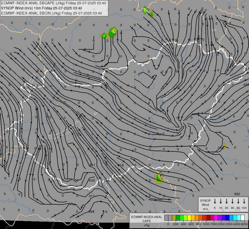Viewport: 249px width, 229px height.
Task: Click the 360 value near the southern border
Action: coord(107,181)
